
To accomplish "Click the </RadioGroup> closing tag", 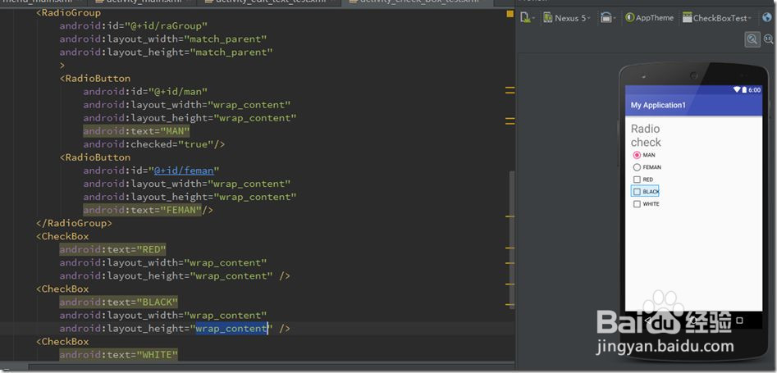I will click(x=75, y=224).
